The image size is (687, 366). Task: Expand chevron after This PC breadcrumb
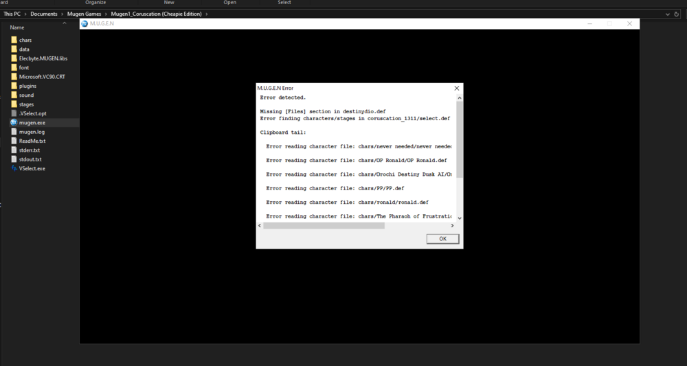[25, 14]
